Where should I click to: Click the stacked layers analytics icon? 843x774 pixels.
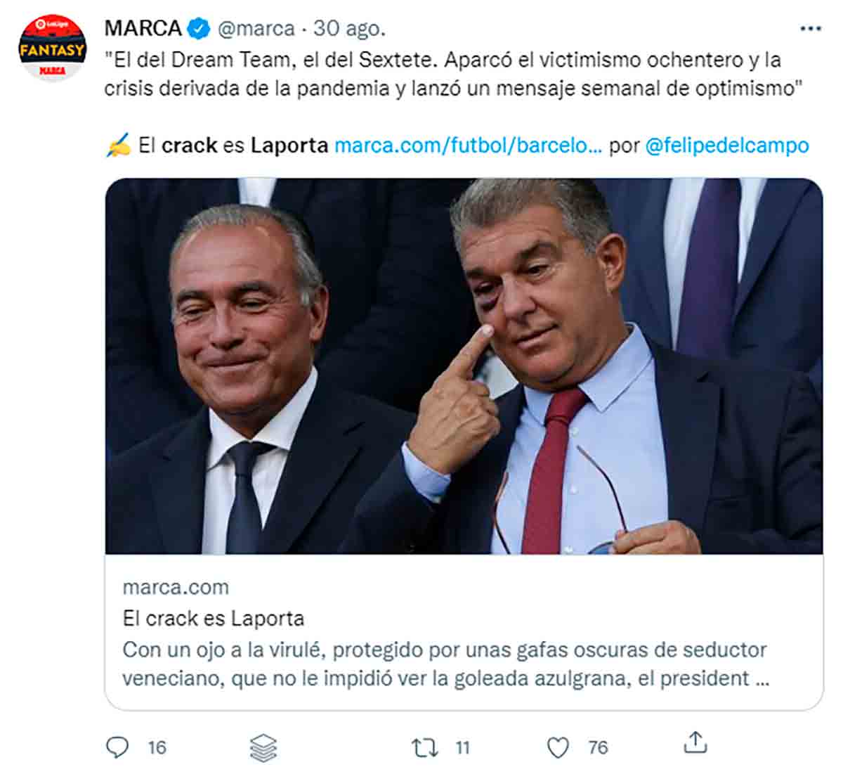[x=263, y=748]
